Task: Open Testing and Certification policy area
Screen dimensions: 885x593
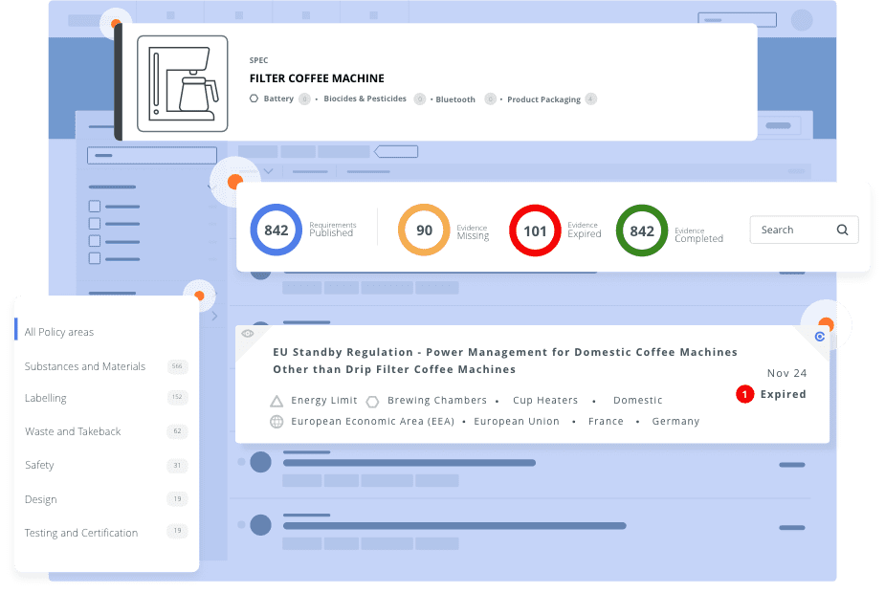Action: [x=80, y=533]
